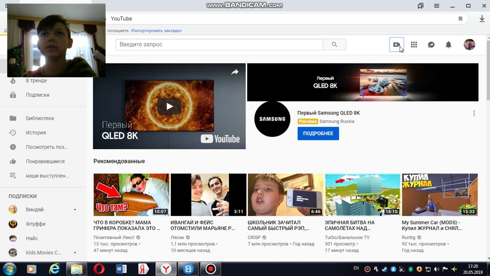Open 'В тренде' in sidebar
The image size is (490, 276).
(x=36, y=80)
